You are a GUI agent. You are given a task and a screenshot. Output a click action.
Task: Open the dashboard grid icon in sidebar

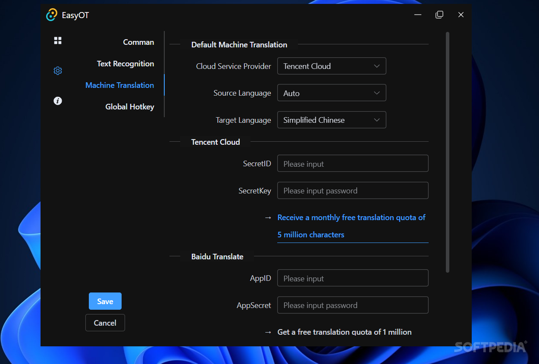click(58, 40)
